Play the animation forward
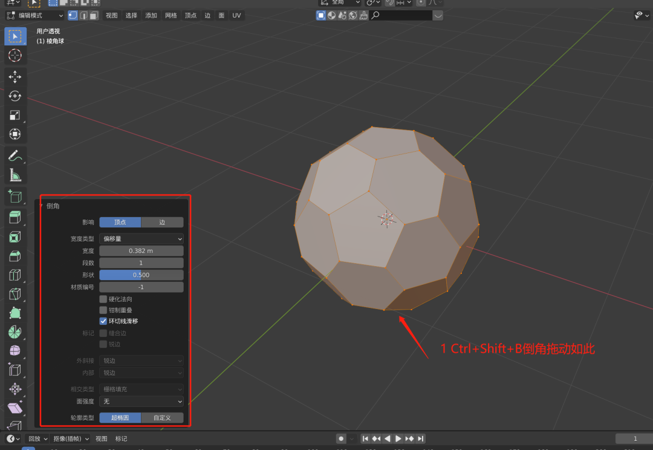This screenshot has height=450, width=653. click(398, 439)
